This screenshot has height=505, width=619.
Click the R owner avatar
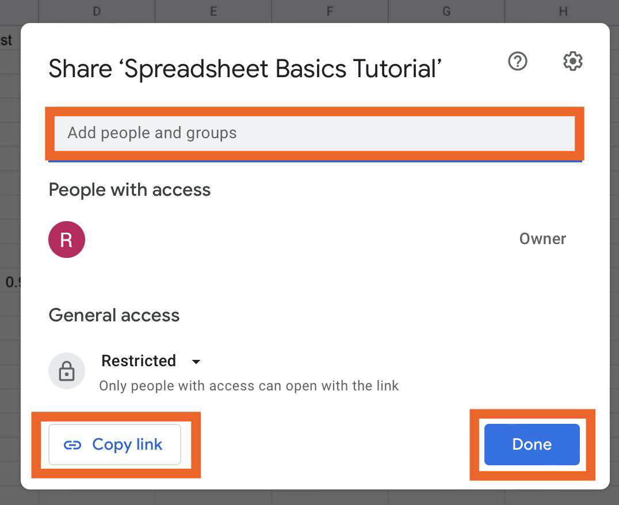[67, 240]
